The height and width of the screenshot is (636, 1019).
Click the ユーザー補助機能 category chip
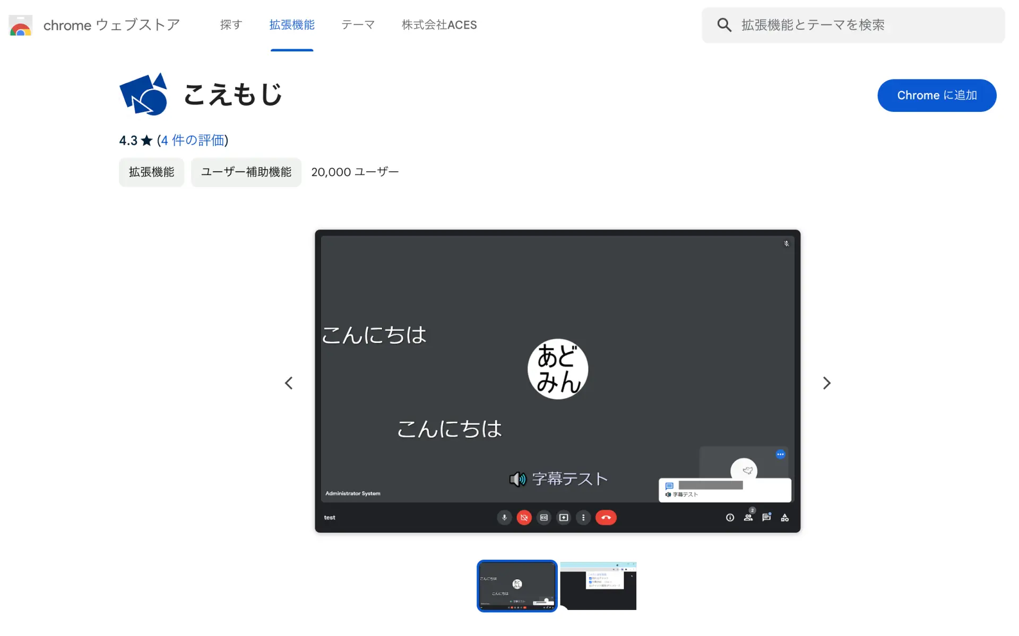(x=246, y=172)
